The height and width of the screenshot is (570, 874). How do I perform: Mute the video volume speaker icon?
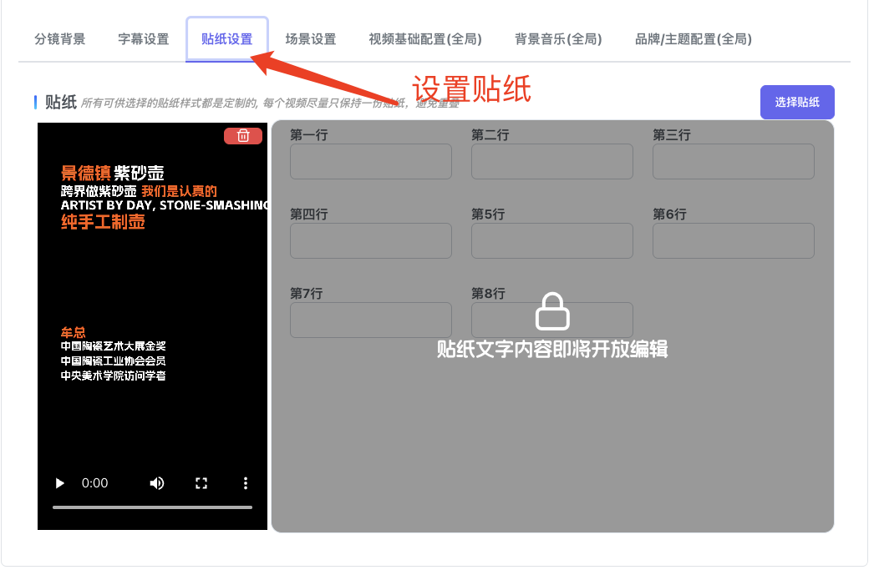tap(156, 483)
